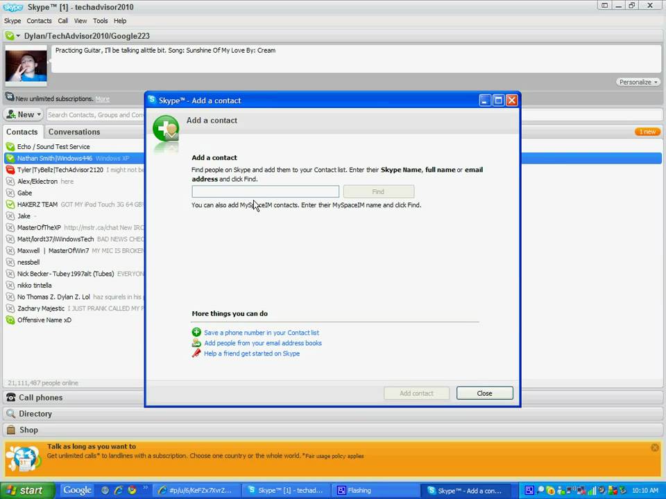Image resolution: width=666 pixels, height=499 pixels.
Task: Click the Search Contacts field
Action: click(96, 114)
